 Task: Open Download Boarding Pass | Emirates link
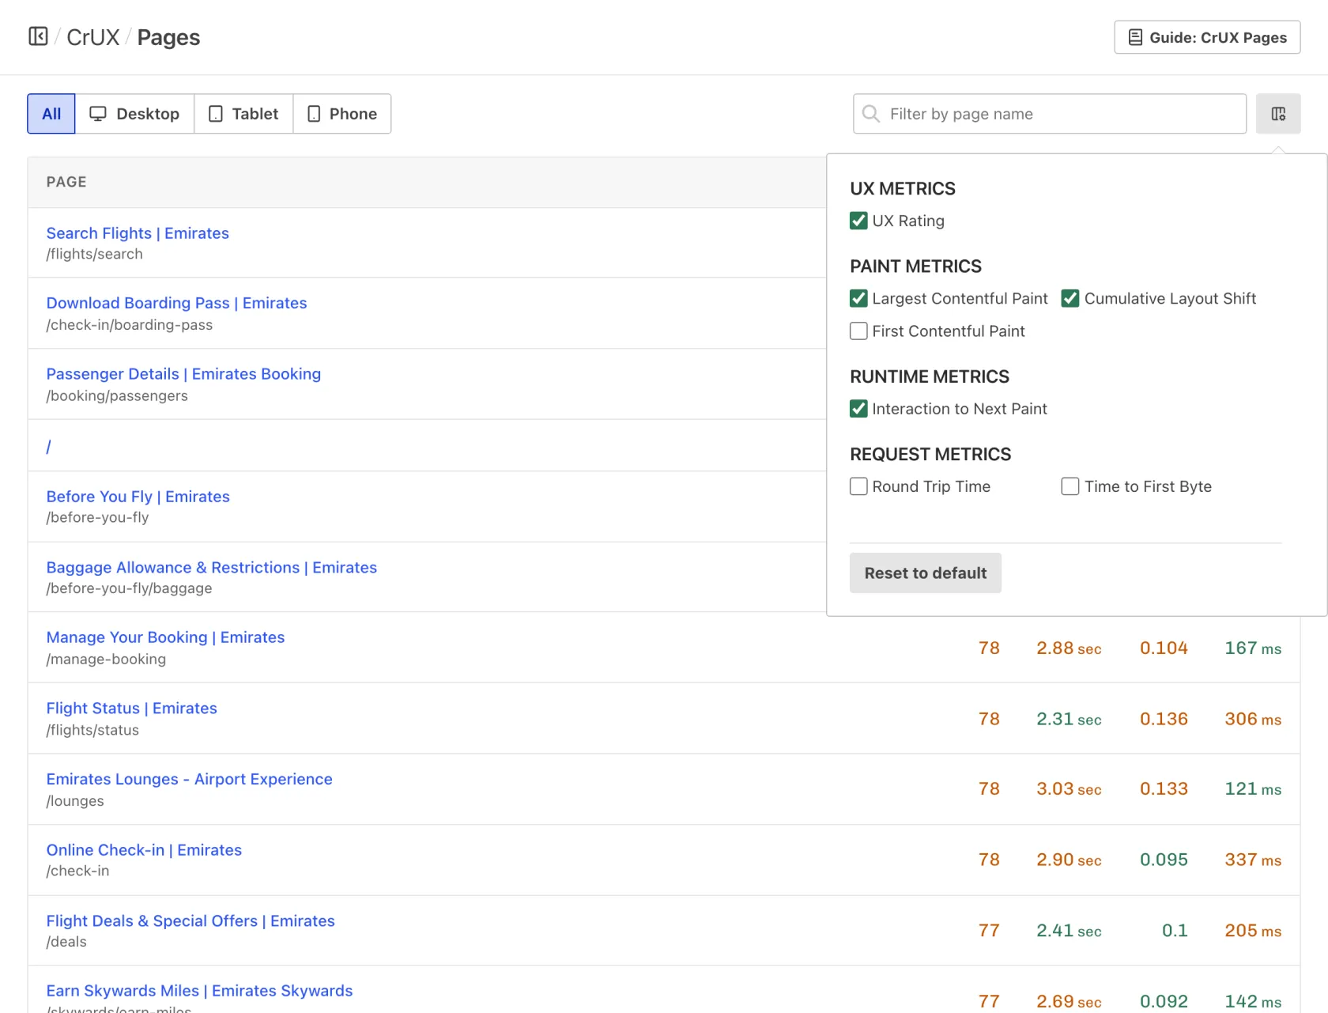click(x=176, y=303)
